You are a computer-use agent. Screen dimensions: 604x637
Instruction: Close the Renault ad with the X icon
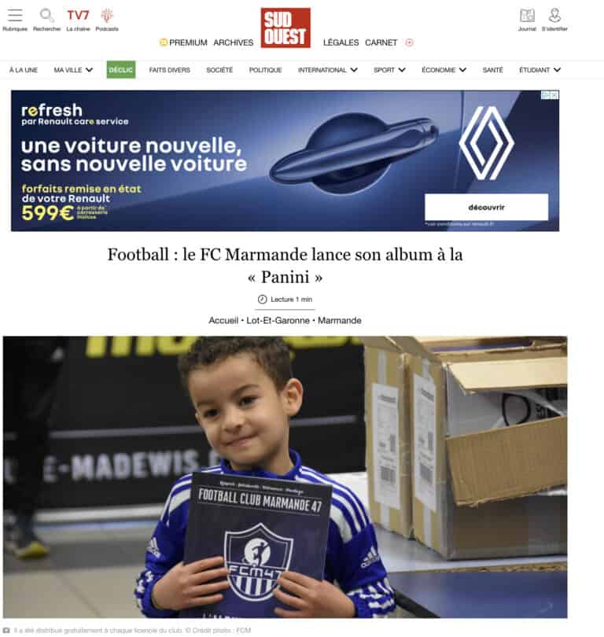tap(554, 95)
